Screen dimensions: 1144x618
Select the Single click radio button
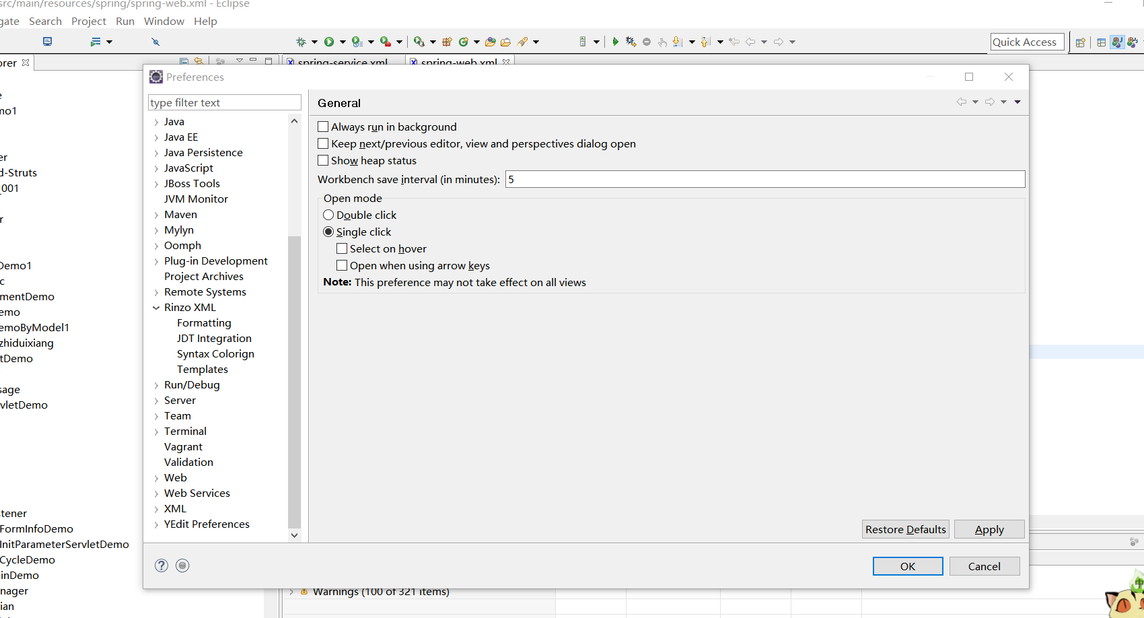pos(328,232)
